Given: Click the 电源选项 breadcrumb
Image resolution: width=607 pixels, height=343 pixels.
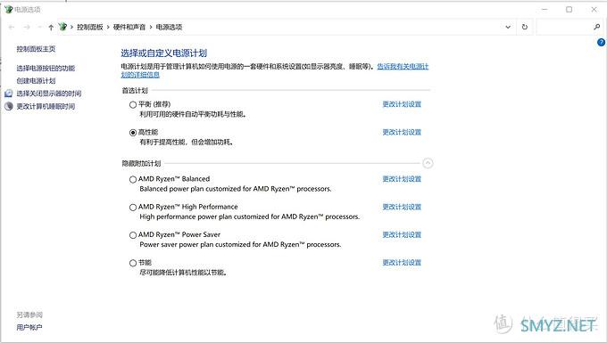Looking at the screenshot, I should (x=169, y=27).
